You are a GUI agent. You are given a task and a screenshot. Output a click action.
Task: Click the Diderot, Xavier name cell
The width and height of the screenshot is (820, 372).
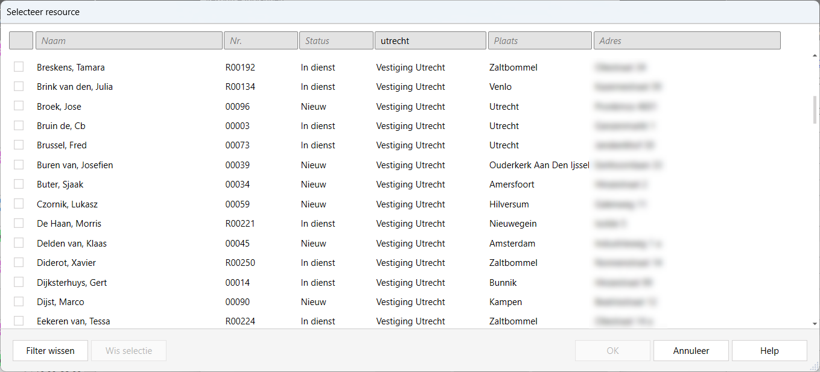click(66, 263)
